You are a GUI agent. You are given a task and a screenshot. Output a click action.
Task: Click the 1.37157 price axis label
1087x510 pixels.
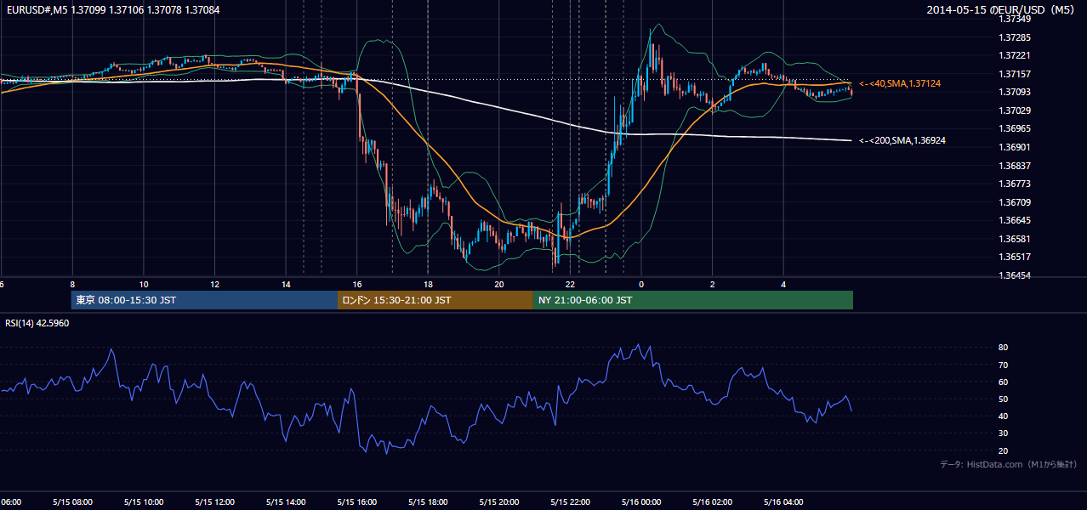[1015, 74]
